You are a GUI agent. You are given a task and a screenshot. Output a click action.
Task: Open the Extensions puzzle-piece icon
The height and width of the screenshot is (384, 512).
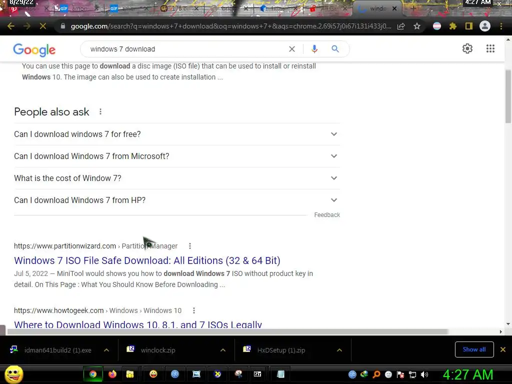pos(453,26)
